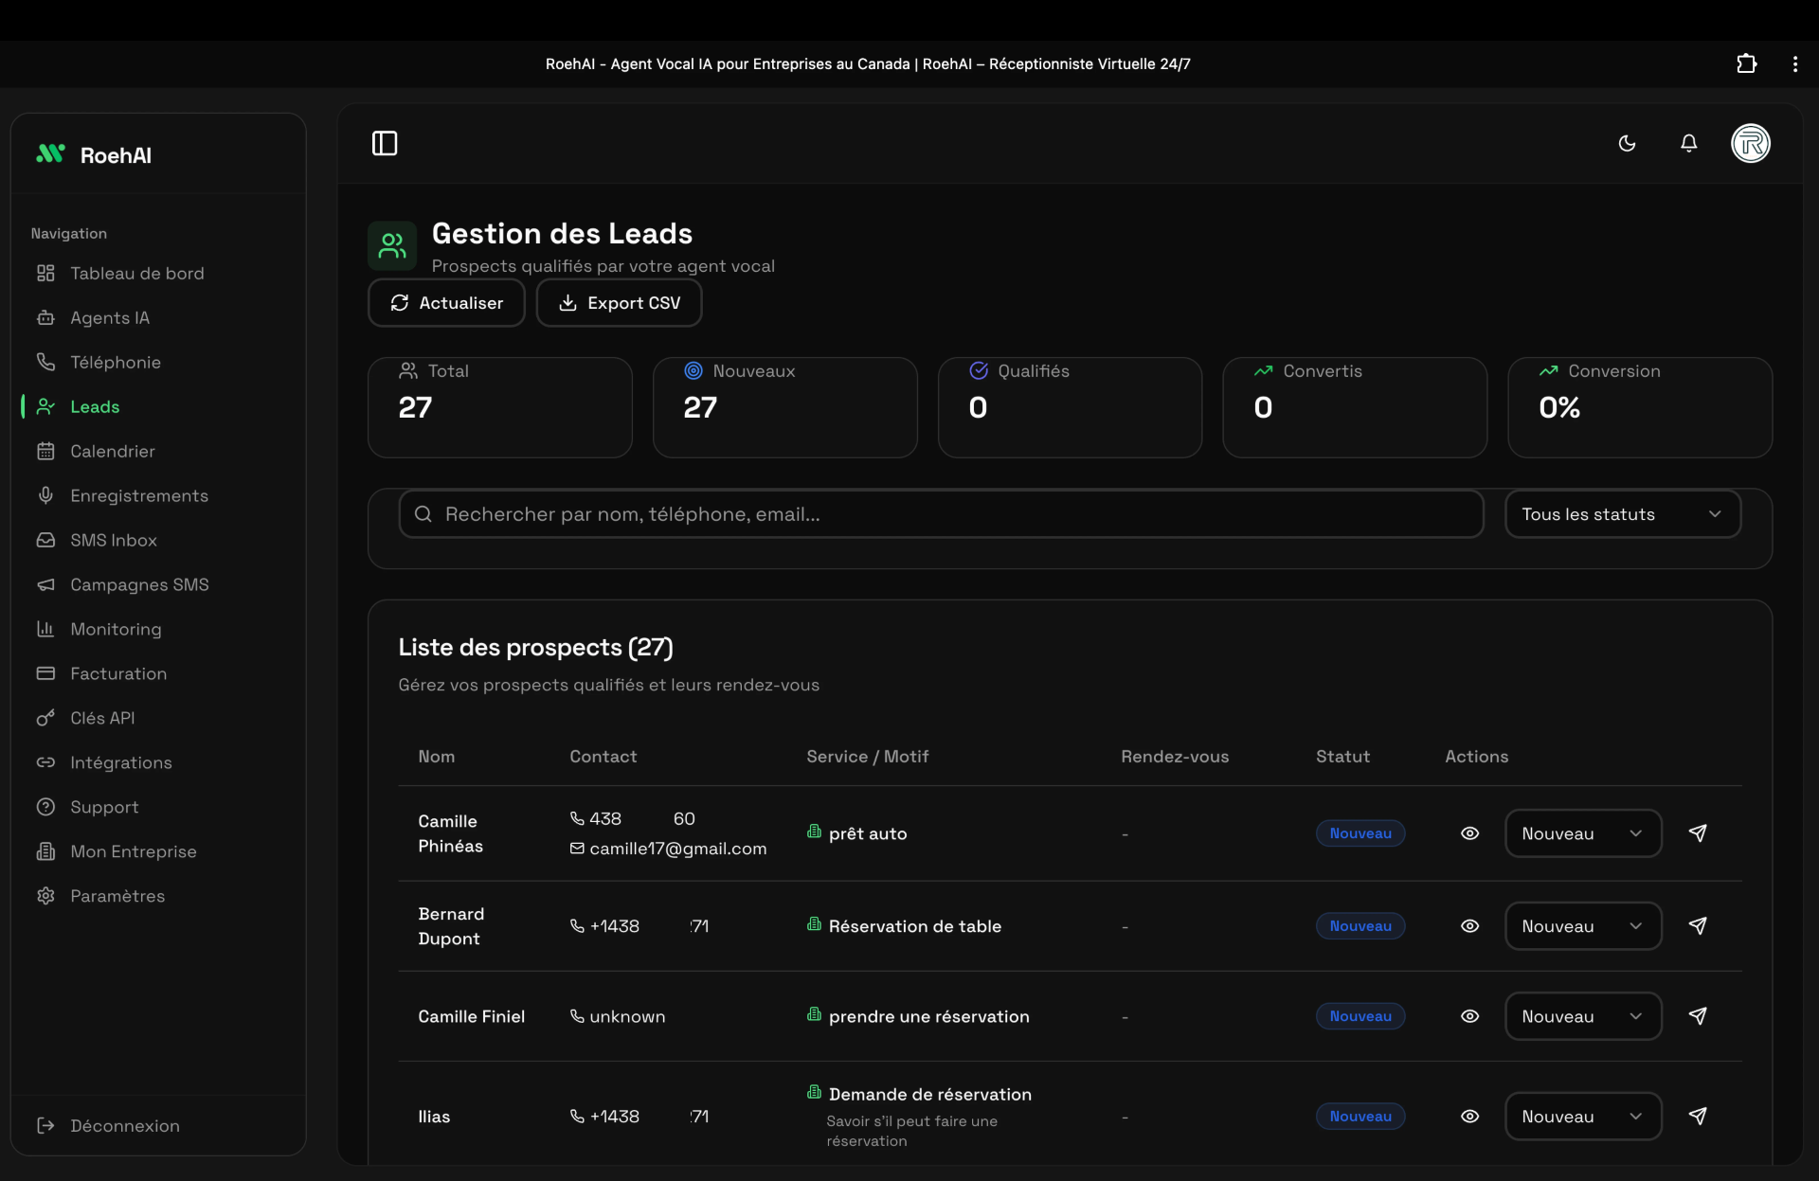Click the Qualifiés stats card
The image size is (1819, 1181).
coord(1071,407)
